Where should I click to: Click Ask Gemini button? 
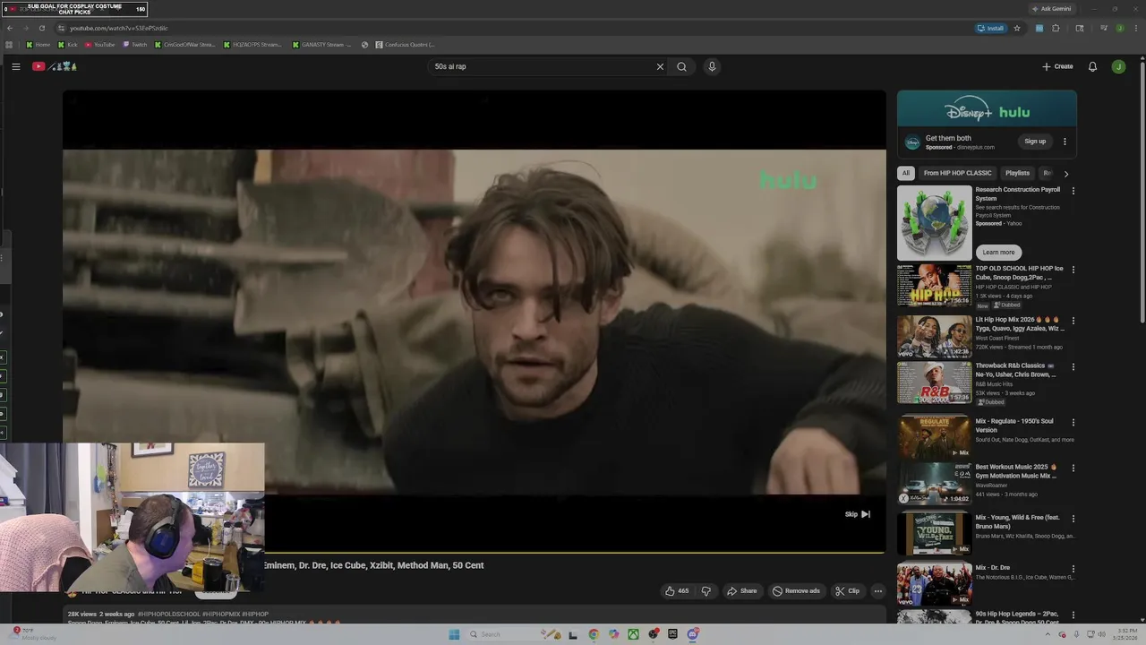pyautogui.click(x=1052, y=8)
